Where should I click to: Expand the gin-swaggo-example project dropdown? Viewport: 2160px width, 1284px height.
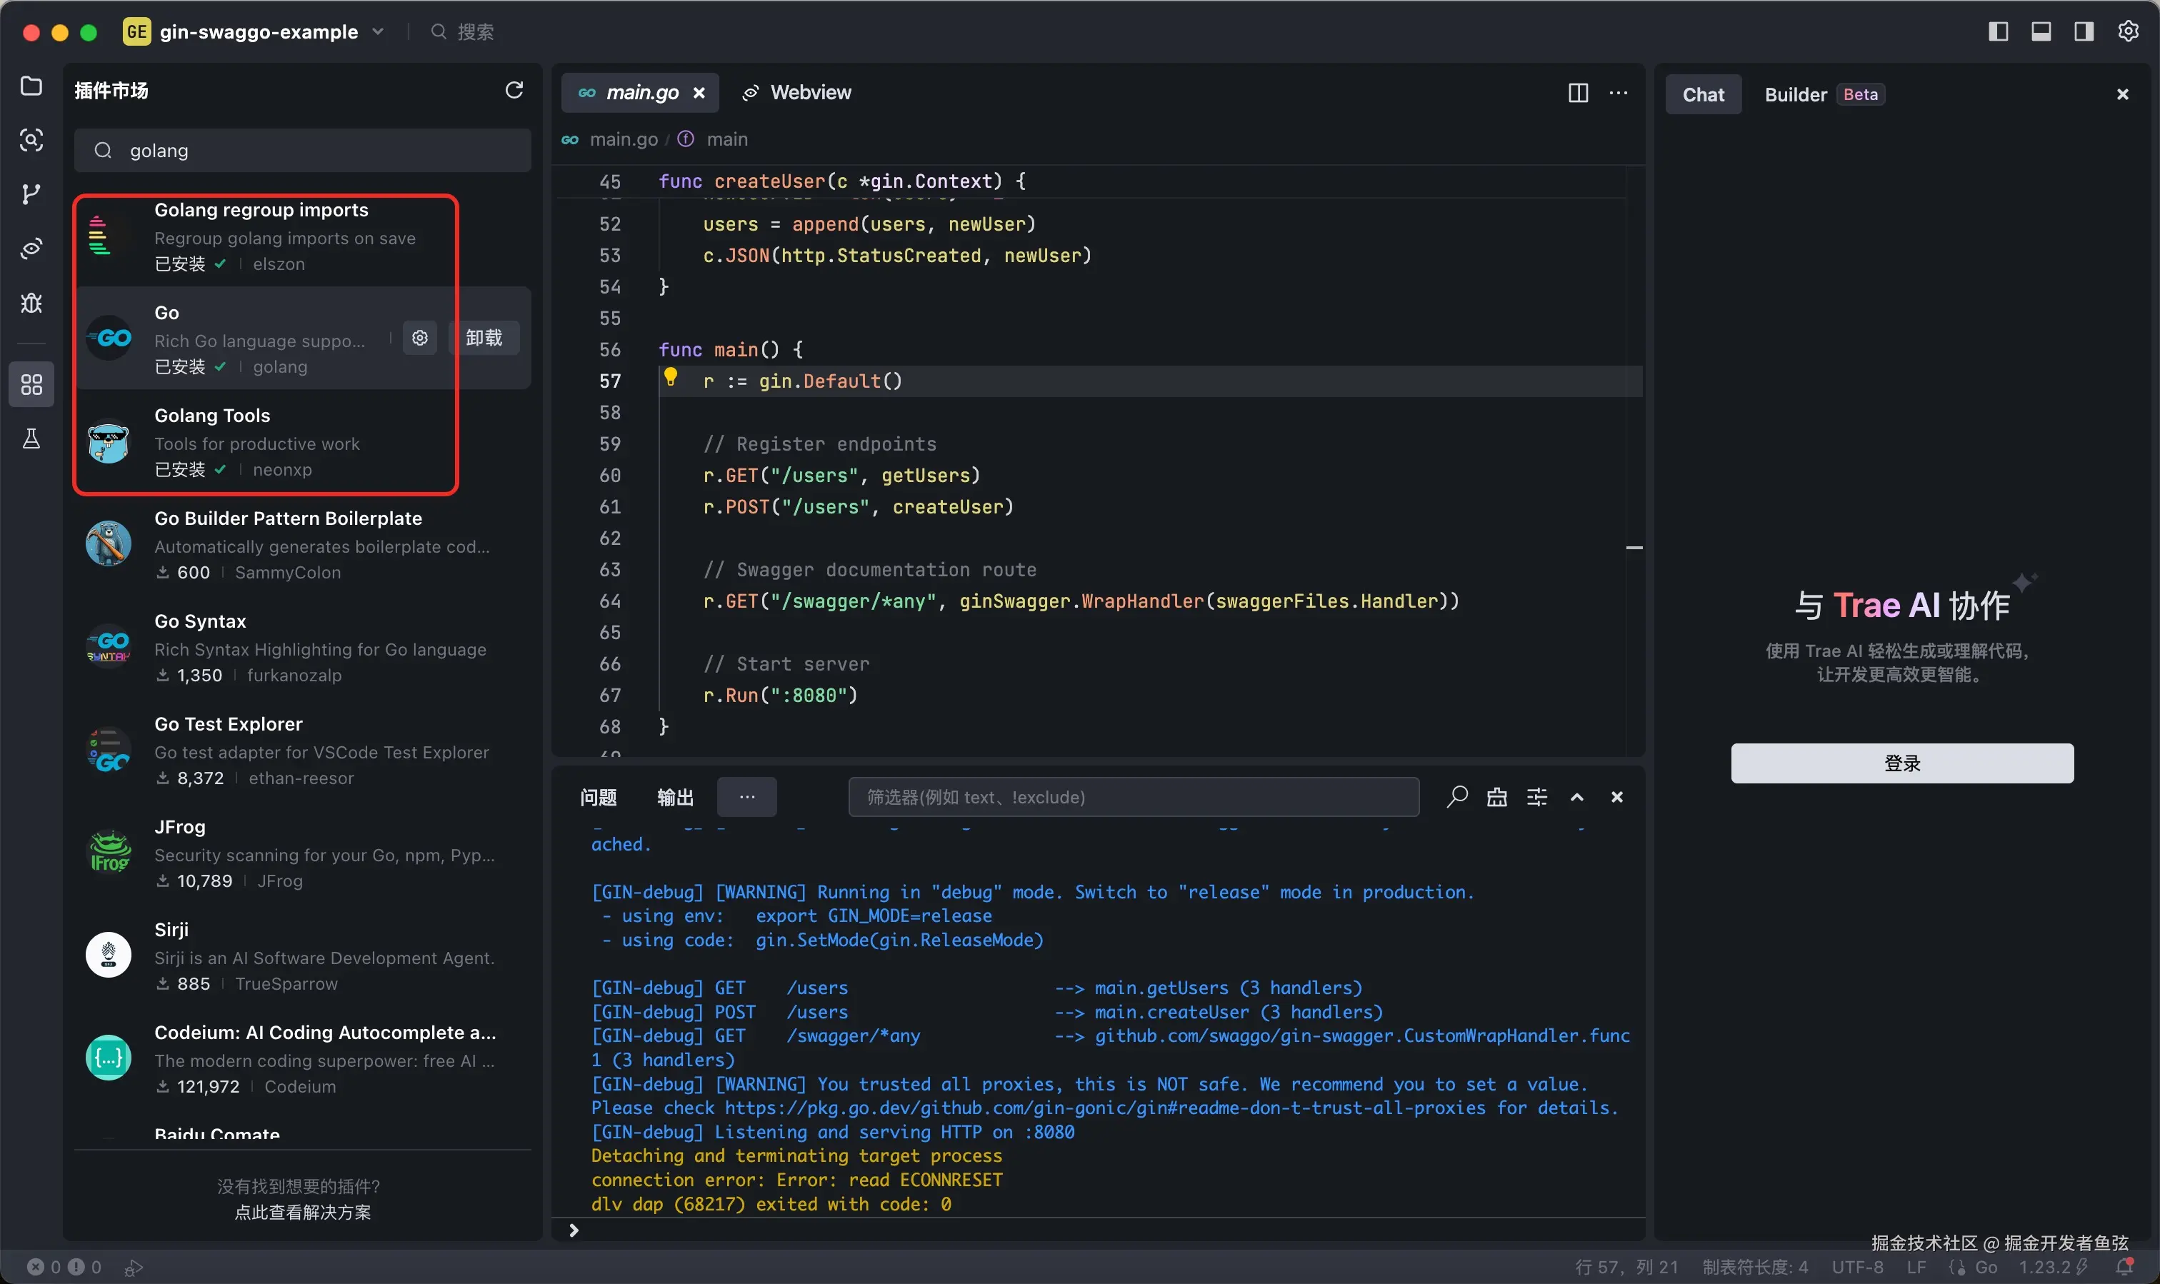378,32
